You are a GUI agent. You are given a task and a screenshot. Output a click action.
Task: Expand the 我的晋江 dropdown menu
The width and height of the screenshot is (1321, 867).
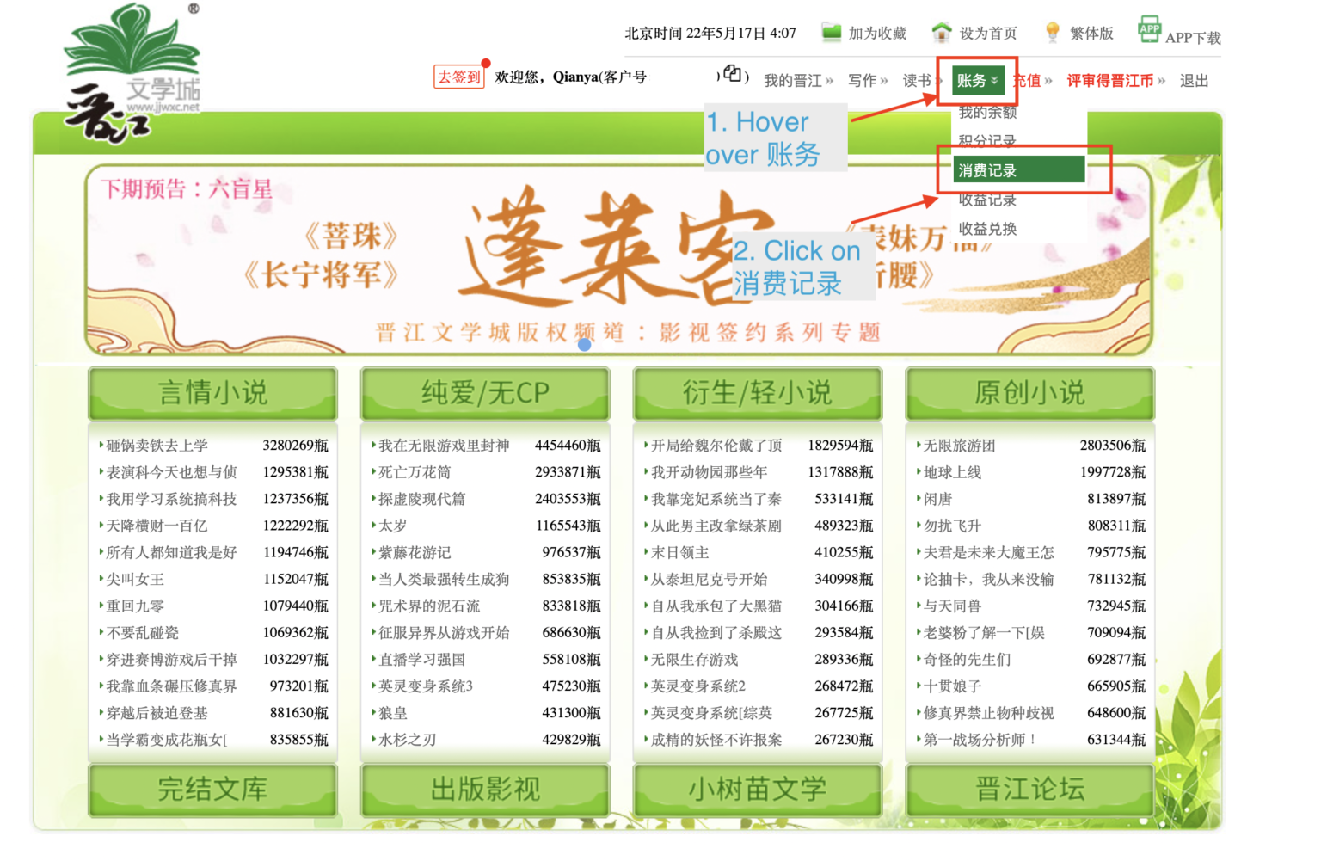797,81
